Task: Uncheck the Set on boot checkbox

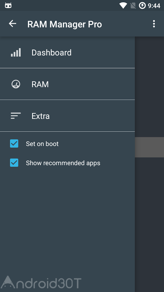Action: pyautogui.click(x=14, y=144)
